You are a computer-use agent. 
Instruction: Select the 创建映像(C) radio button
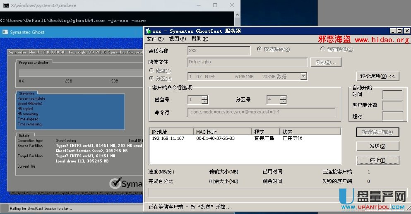tap(323, 49)
